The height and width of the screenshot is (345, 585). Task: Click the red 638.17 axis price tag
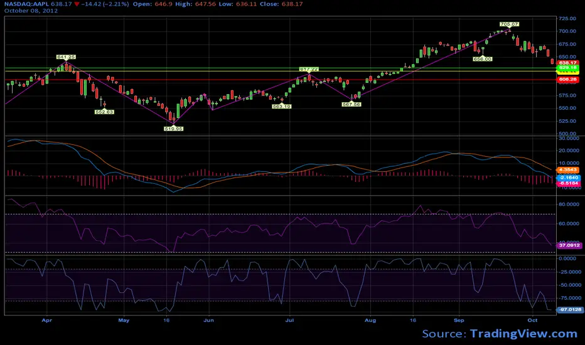coord(568,63)
